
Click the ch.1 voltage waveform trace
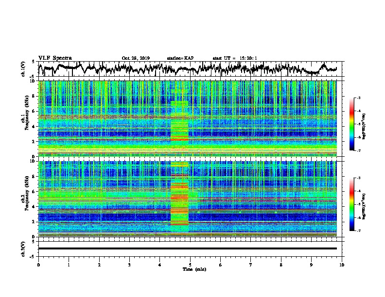[x=188, y=68]
